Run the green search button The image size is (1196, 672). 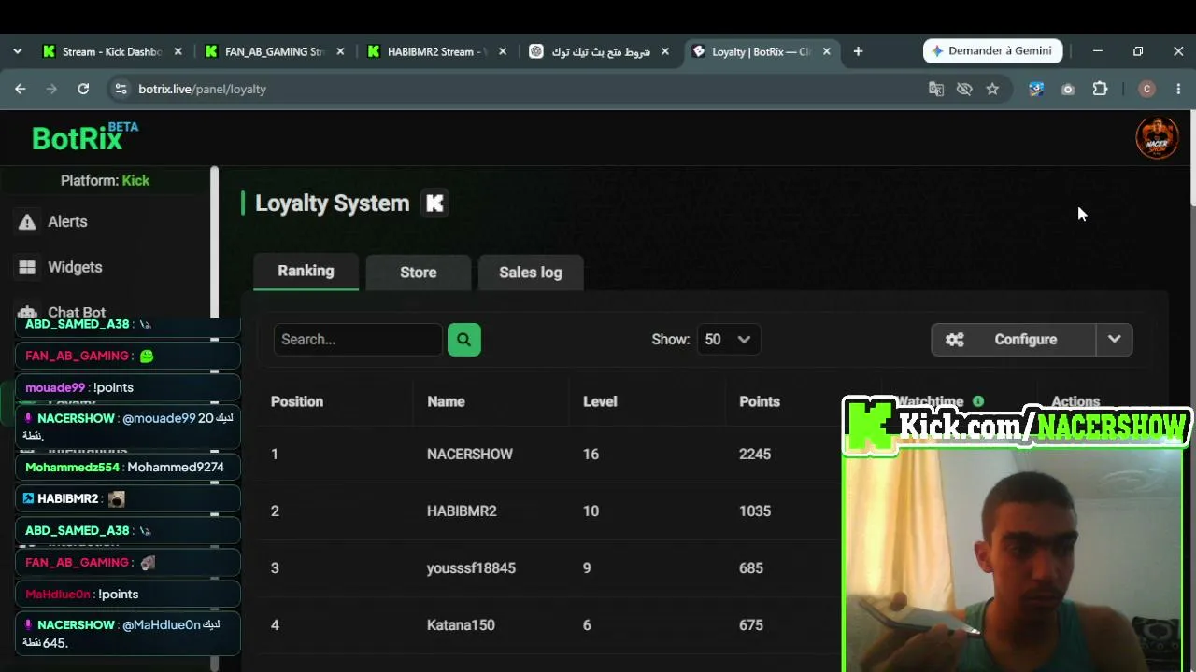[464, 340]
